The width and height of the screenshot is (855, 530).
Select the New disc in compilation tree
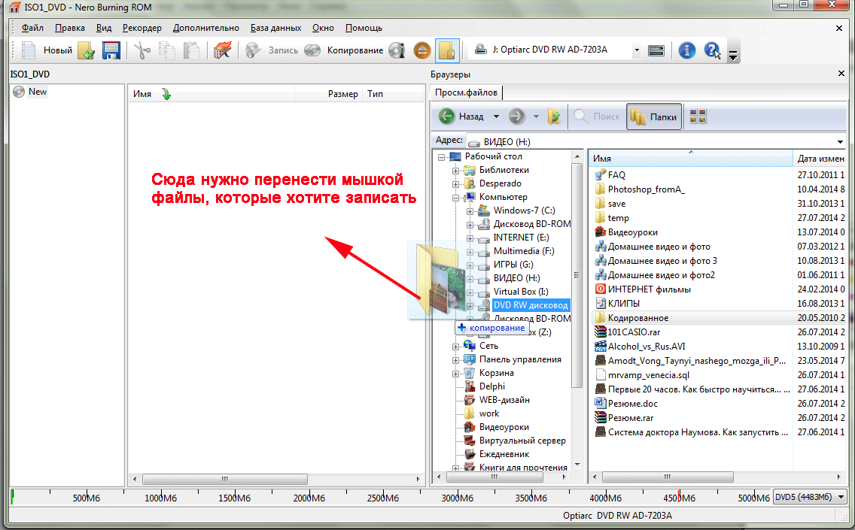(38, 92)
